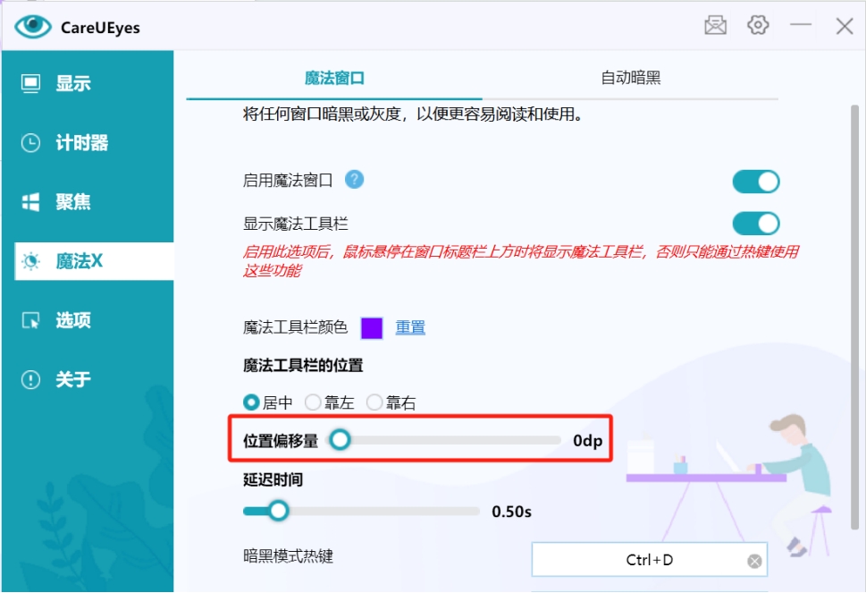
Task: Click the 重置 link to reset toolbar color
Action: (410, 328)
